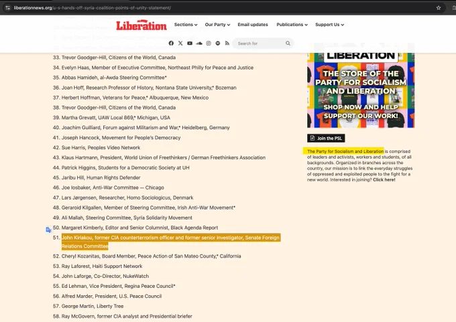Click 'Klaus Hartmann, President' entry

[164, 158]
